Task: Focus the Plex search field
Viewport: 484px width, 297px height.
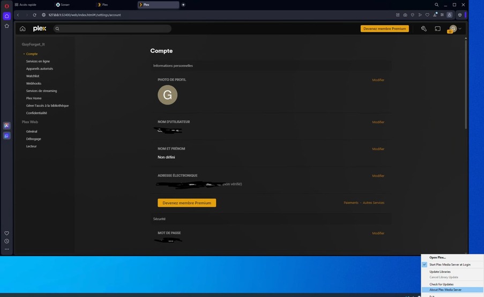Action: coord(113,29)
